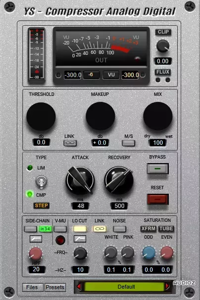This screenshot has width=200, height=300.
Task: Open the Presets menu
Action: coord(55,287)
